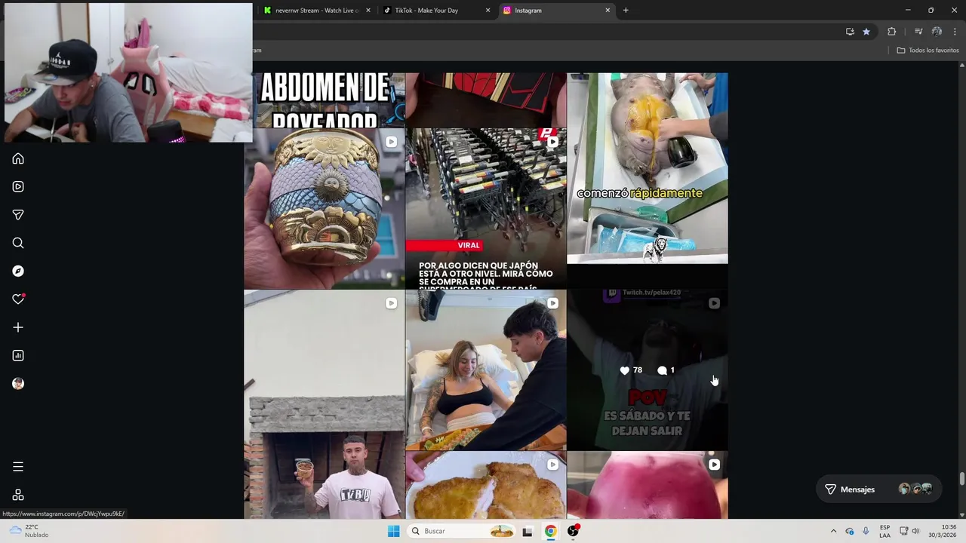Open volume speaker tray icon

(915, 531)
